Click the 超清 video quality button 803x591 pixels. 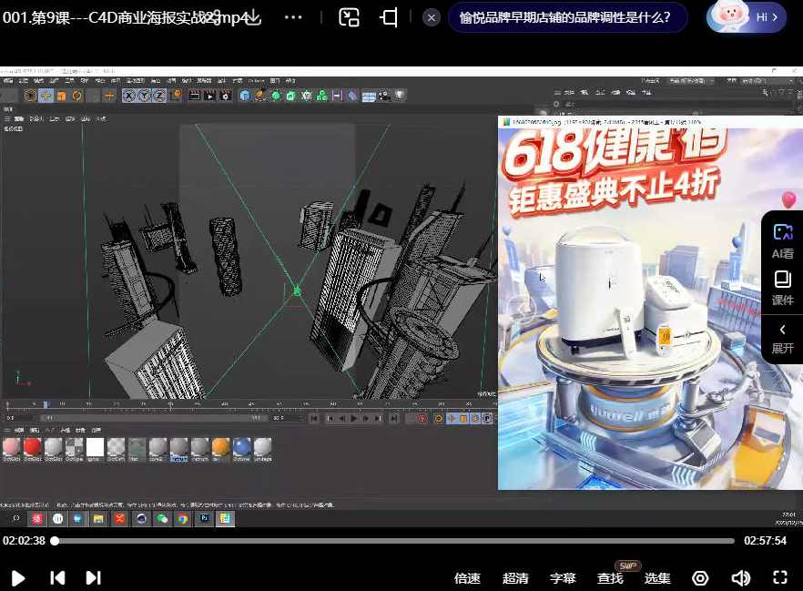514,577
